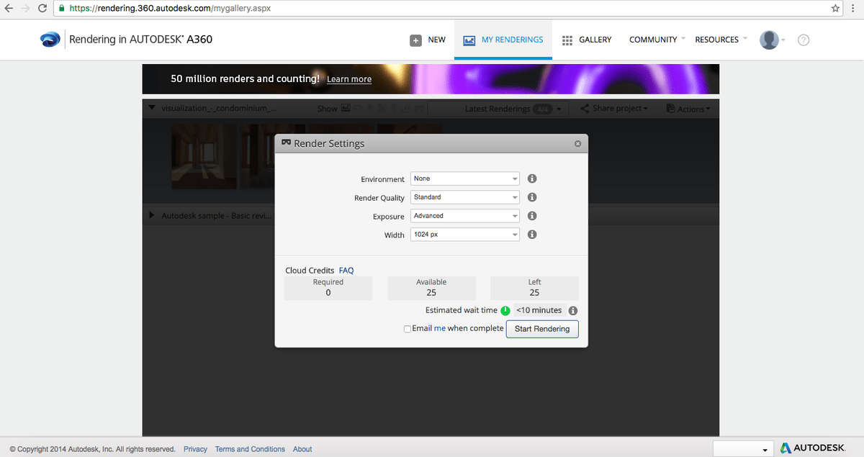864x457 pixels.
Task: Click the Autodesk logo in the footer
Action: [814, 448]
